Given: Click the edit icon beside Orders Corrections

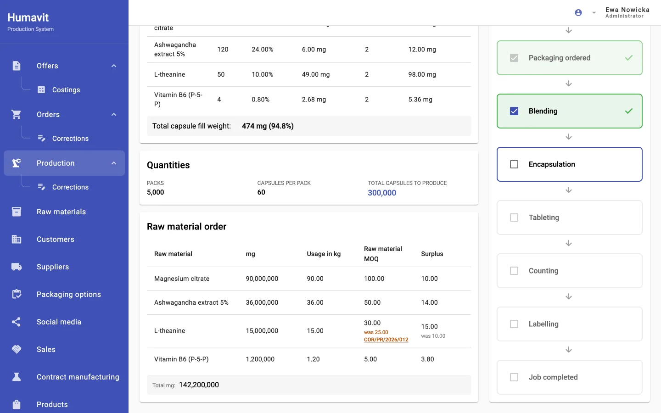Looking at the screenshot, I should [41, 139].
